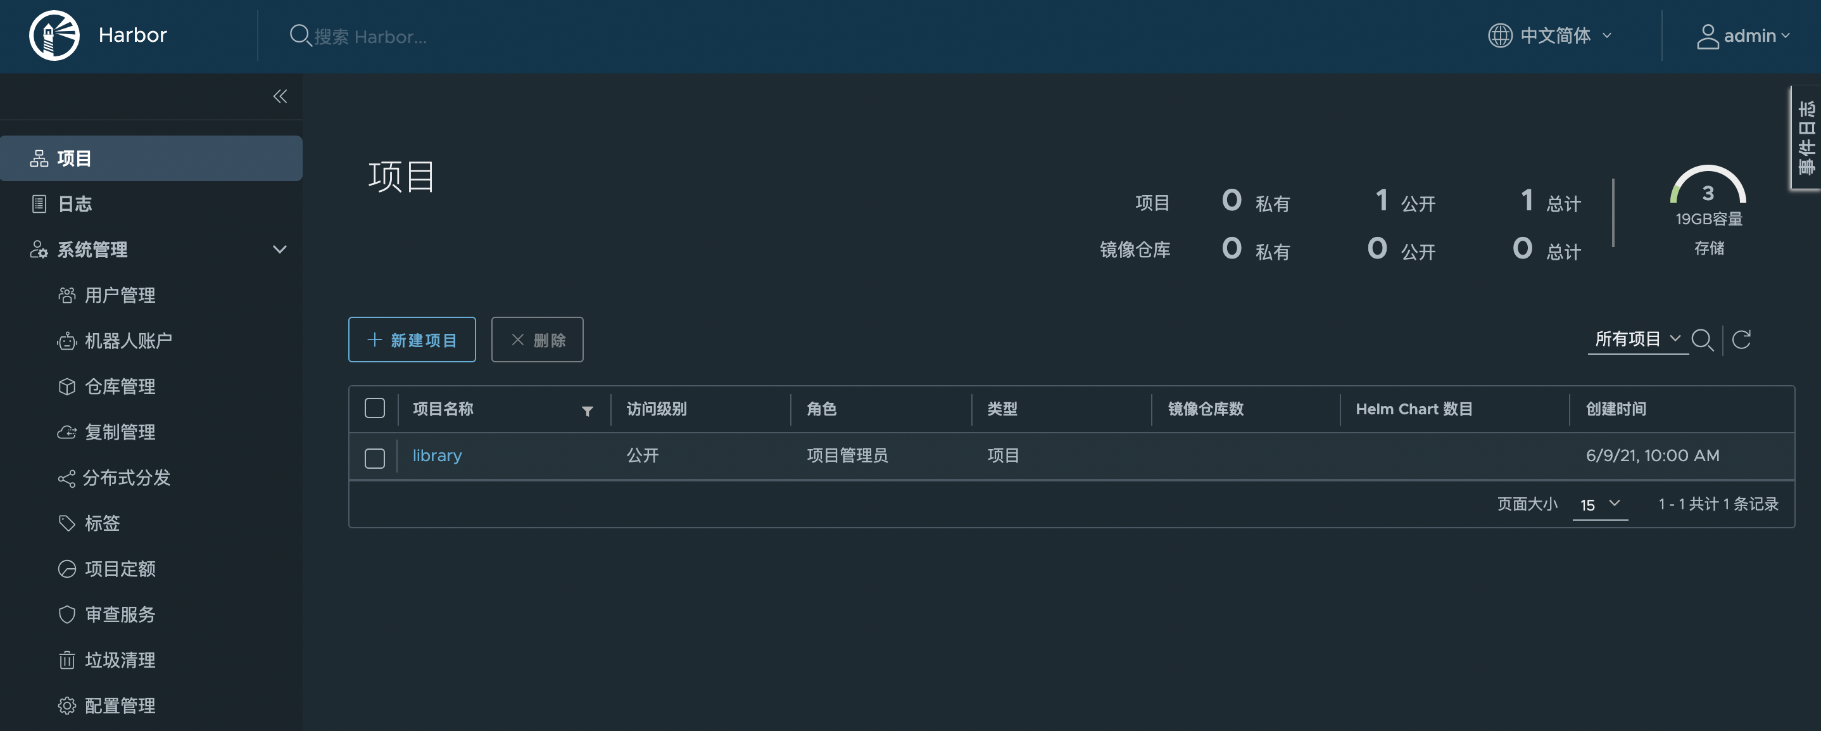Change page size dropdown 15
This screenshot has height=731, width=1821.
click(1601, 505)
